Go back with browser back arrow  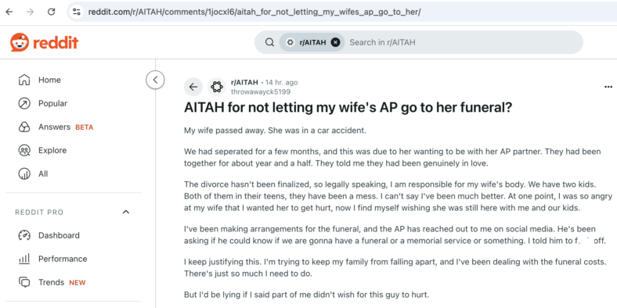[9, 12]
